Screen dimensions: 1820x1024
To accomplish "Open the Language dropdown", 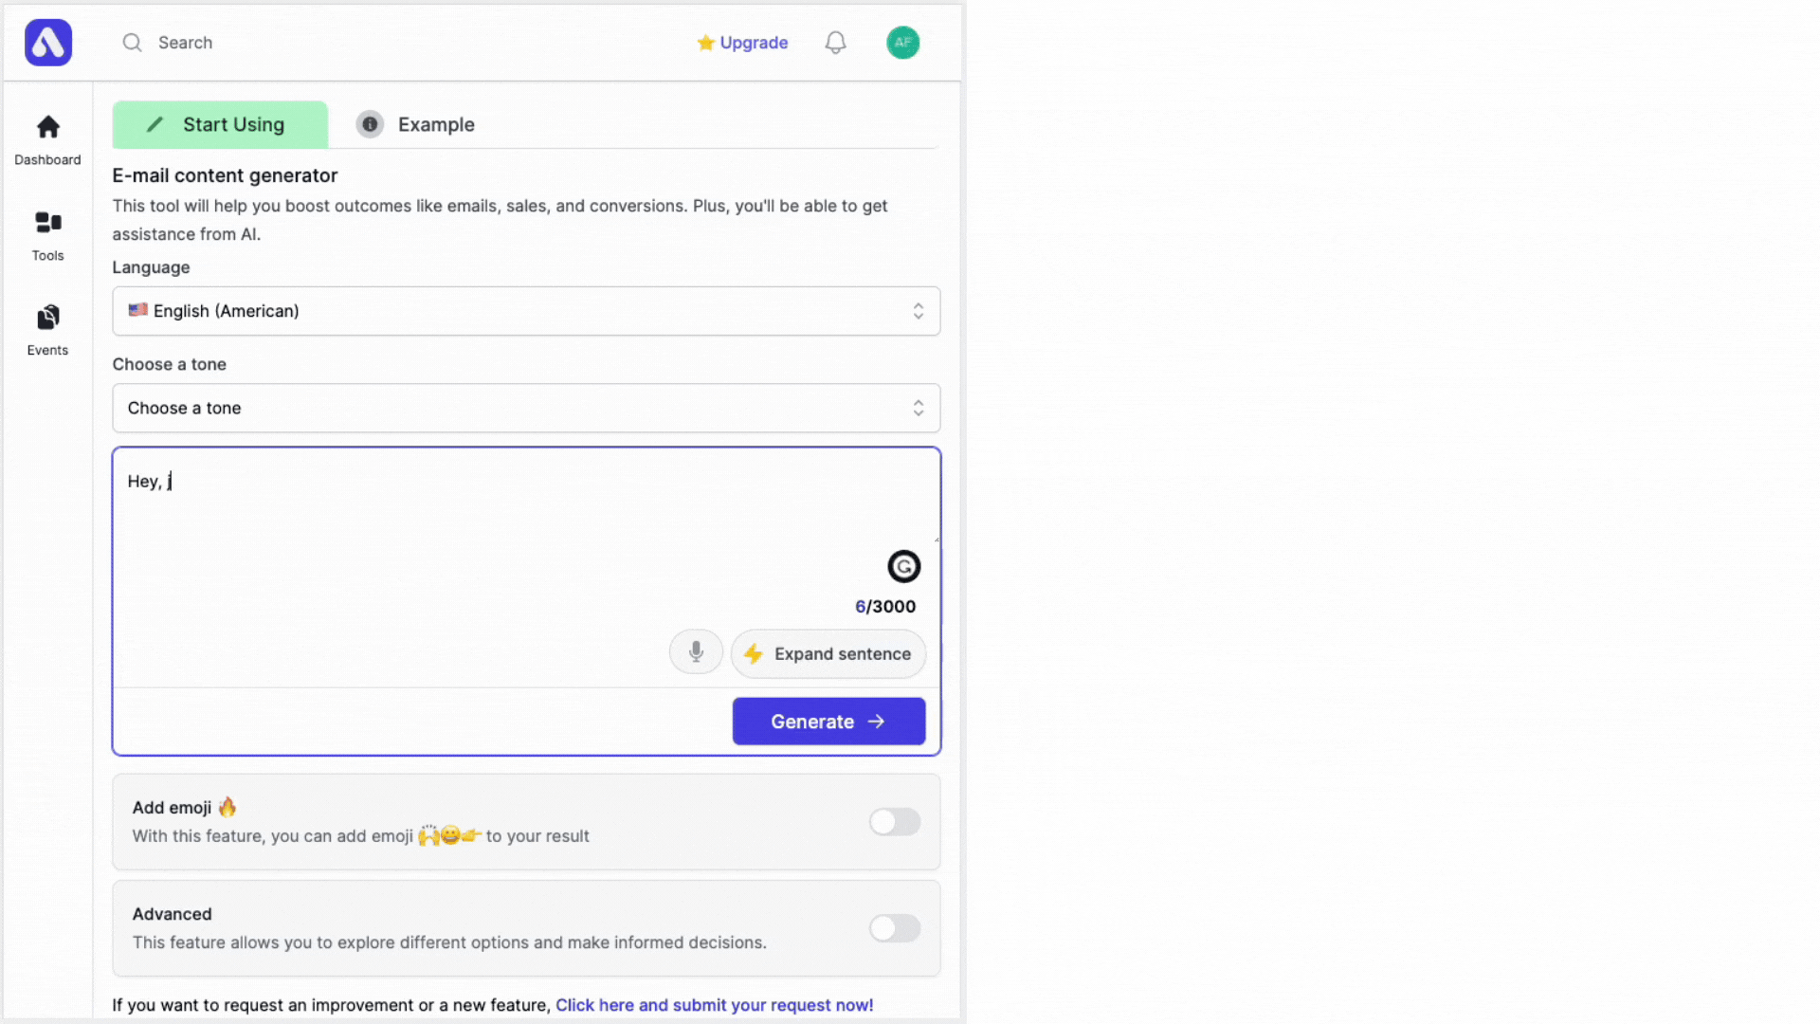I will coord(526,311).
